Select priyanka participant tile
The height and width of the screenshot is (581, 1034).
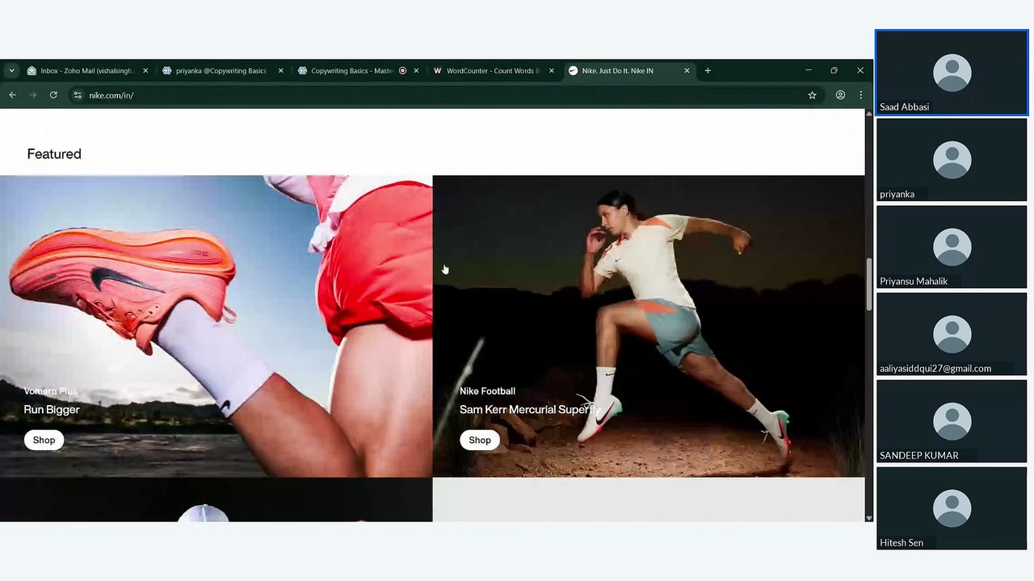point(952,160)
